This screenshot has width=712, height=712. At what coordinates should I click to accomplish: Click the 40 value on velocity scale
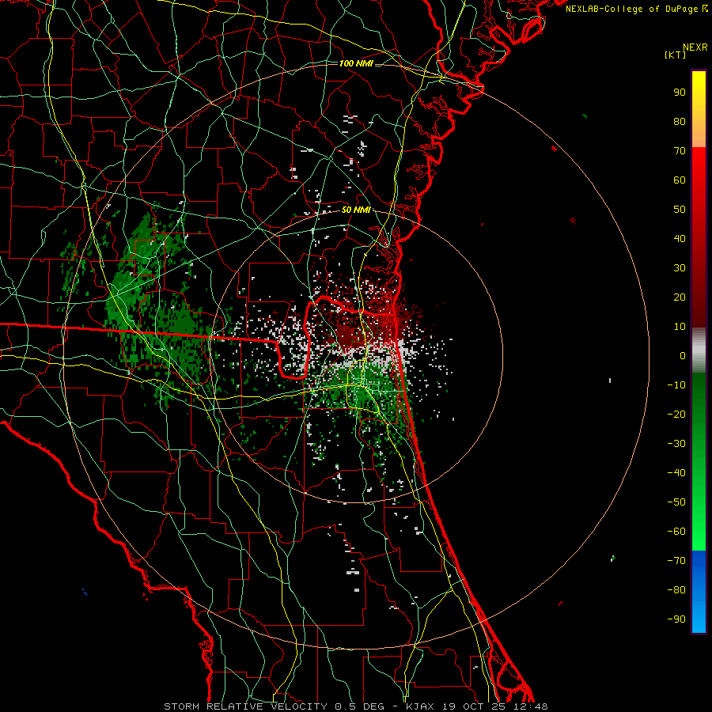(680, 238)
